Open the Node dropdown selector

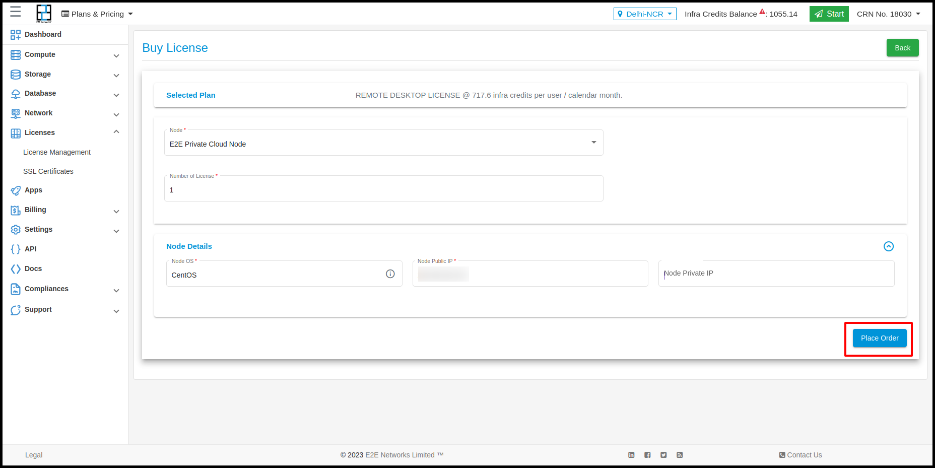[x=383, y=143]
